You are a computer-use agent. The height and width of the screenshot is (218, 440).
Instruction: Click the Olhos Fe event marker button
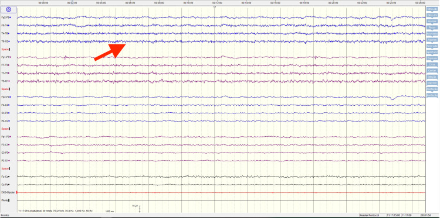pyautogui.click(x=432, y=15)
